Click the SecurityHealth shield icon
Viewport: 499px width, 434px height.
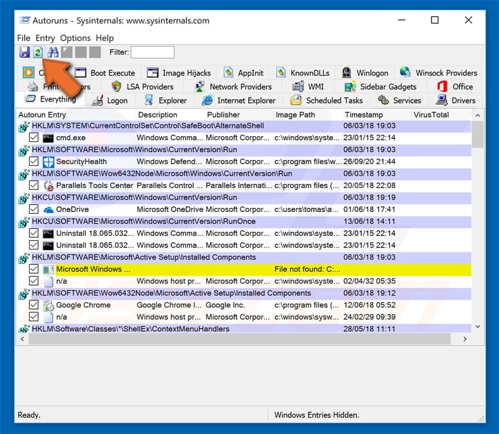coord(48,161)
